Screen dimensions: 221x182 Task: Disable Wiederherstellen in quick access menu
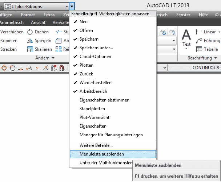(x=96, y=83)
